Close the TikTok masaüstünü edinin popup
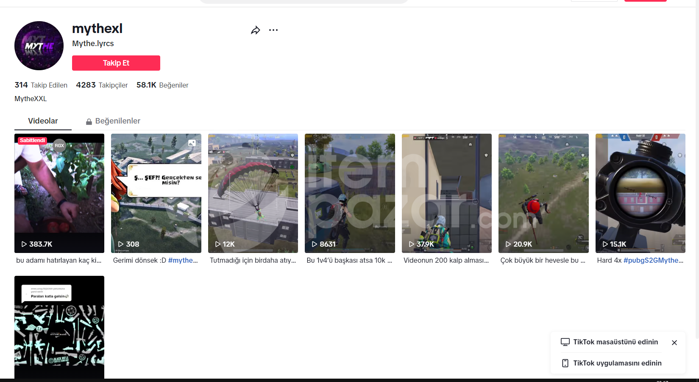This screenshot has width=699, height=382. click(674, 343)
